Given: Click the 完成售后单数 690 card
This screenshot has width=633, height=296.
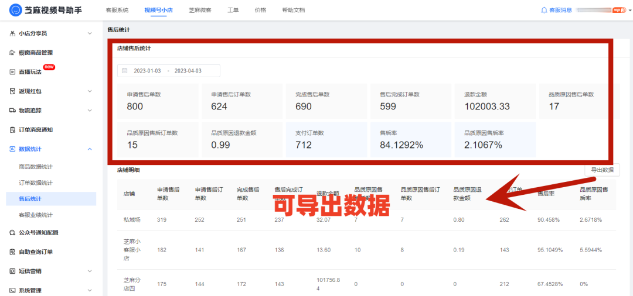Looking at the screenshot, I should (326, 101).
